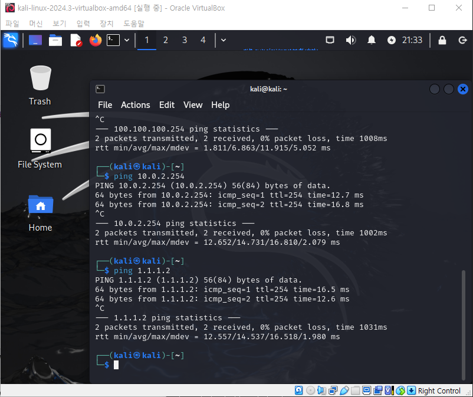Switch to workspace 3
The height and width of the screenshot is (397, 473).
(x=185, y=40)
